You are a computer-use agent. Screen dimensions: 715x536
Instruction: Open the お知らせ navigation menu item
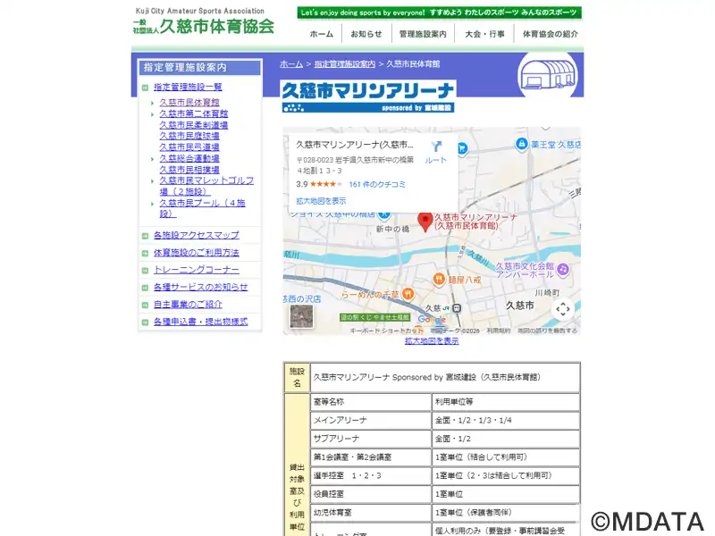point(366,34)
